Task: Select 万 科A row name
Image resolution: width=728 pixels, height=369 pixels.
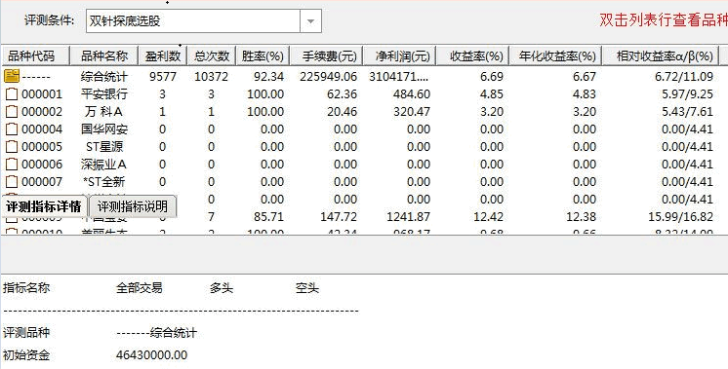Action: coord(104,112)
